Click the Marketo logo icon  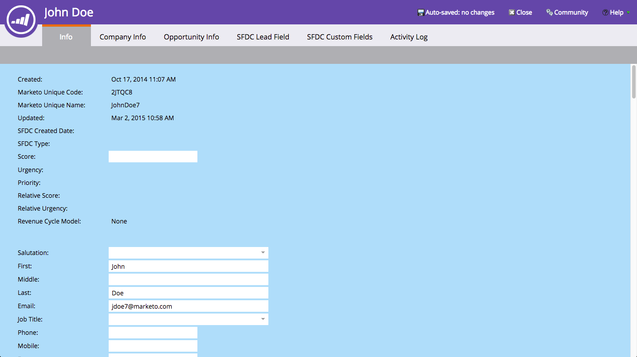(21, 19)
